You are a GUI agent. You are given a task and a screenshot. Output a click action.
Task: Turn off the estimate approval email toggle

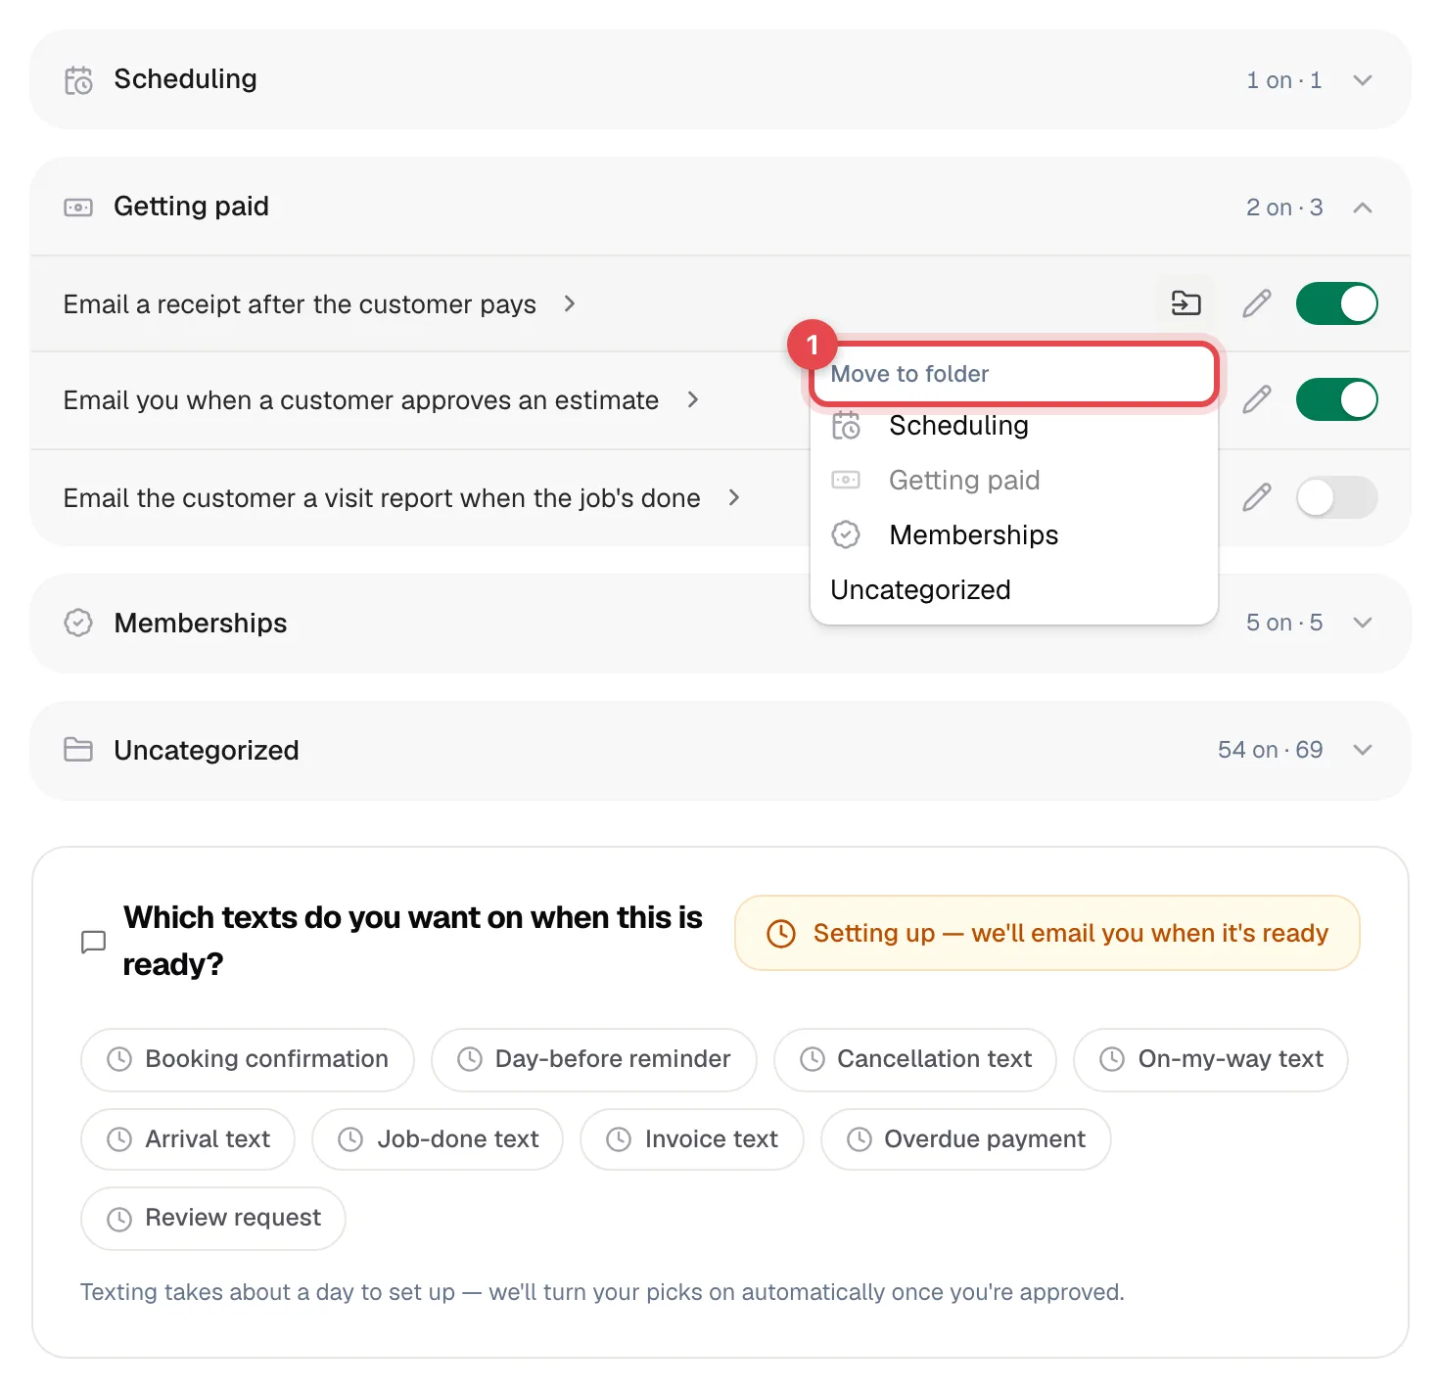click(1336, 399)
